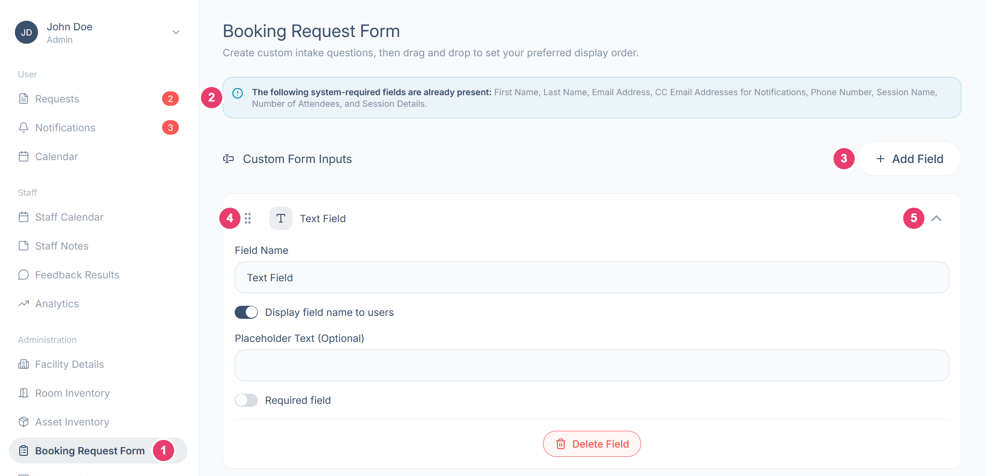Click the Calendar icon under User

(24, 156)
